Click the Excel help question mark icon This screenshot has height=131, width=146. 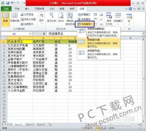[x=130, y=9]
